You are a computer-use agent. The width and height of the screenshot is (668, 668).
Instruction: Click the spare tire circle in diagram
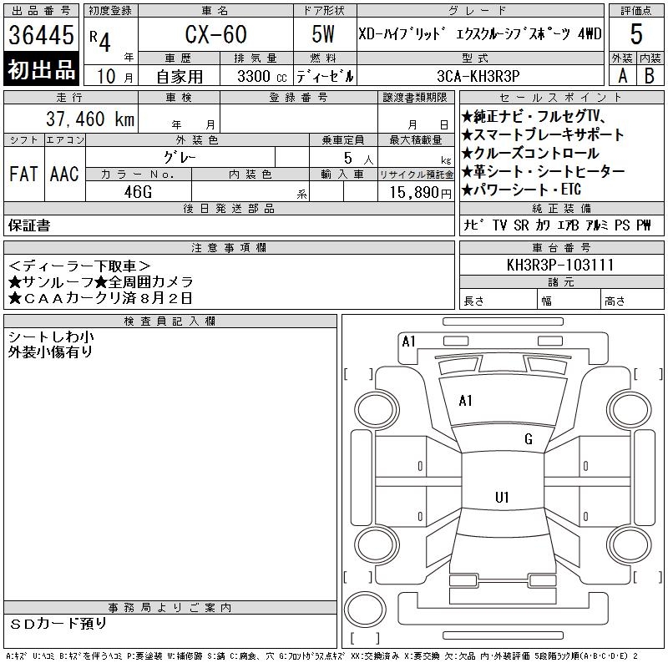pyautogui.click(x=365, y=609)
